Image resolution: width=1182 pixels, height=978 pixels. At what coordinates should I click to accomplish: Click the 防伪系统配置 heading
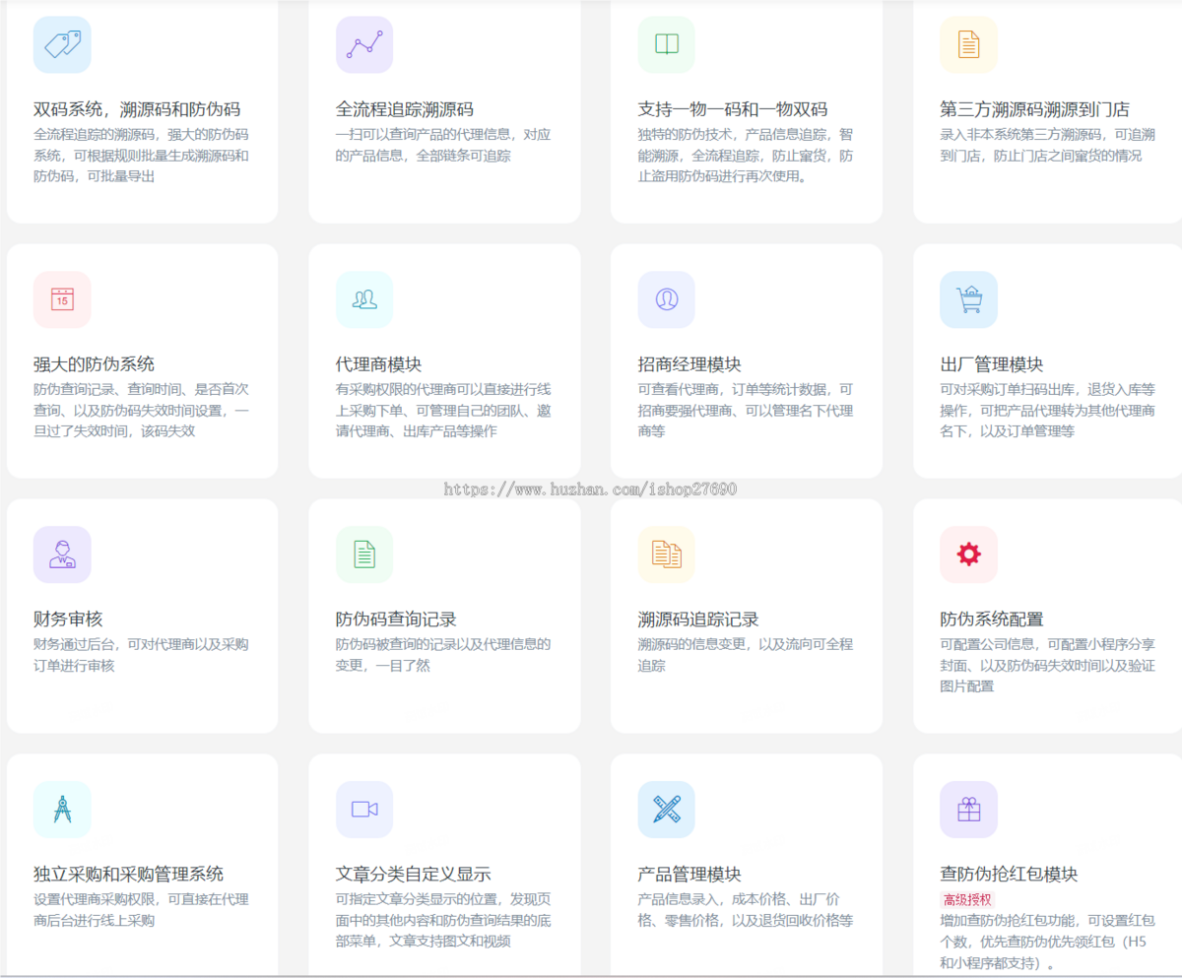pyautogui.click(x=992, y=619)
